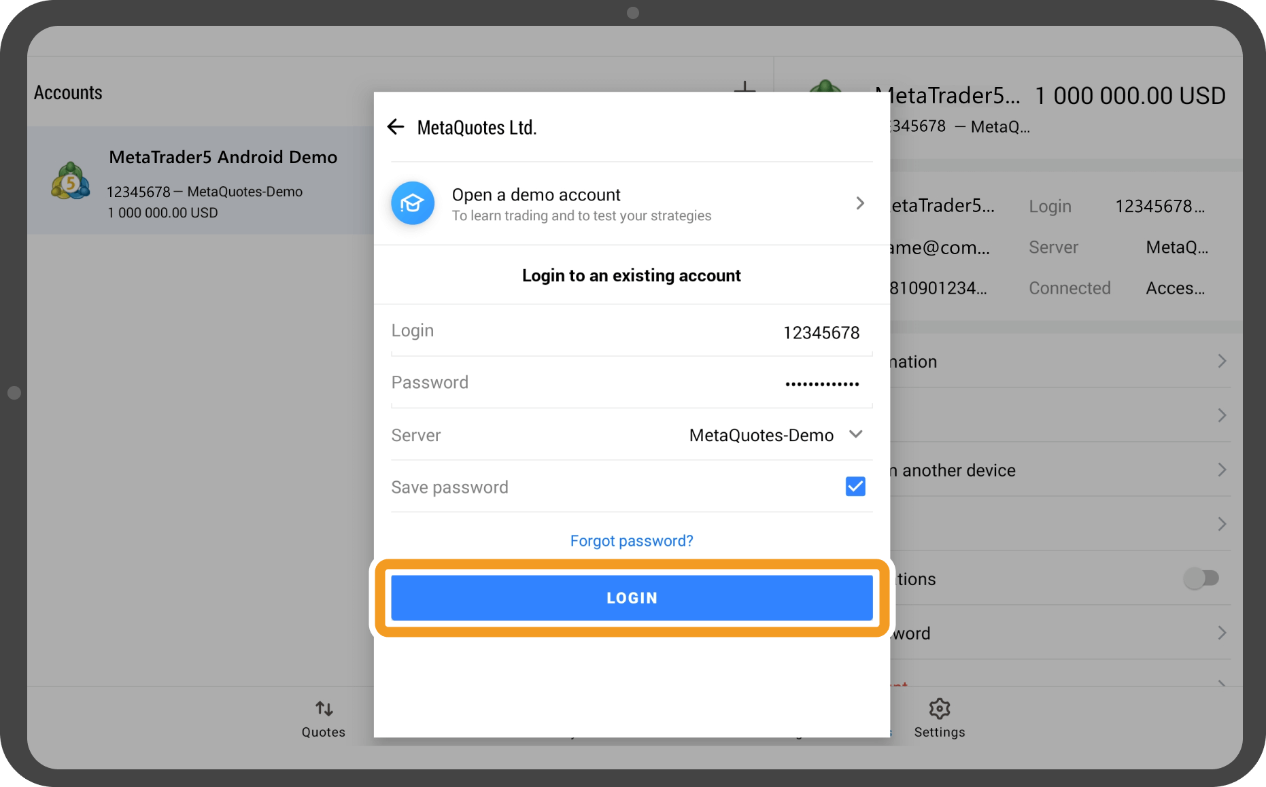Open Quotes with the arrows icon
Screen dimensions: 1266x787
click(x=324, y=709)
